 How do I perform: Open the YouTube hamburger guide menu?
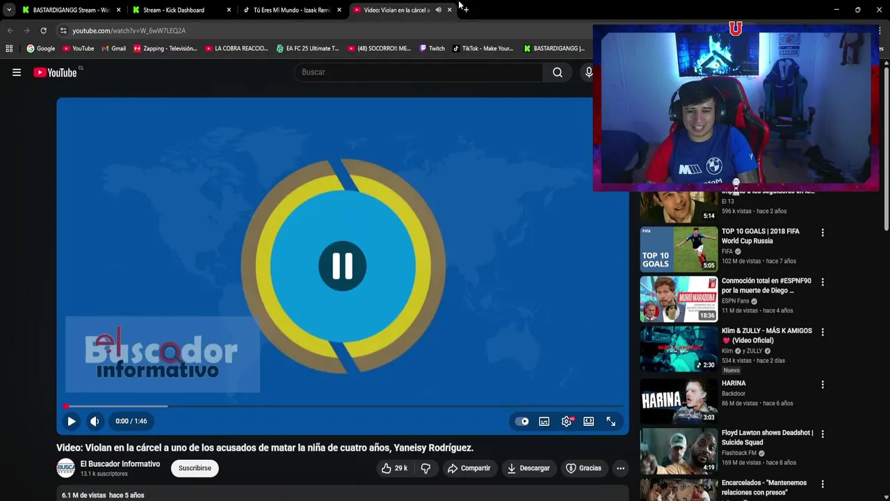coord(17,72)
